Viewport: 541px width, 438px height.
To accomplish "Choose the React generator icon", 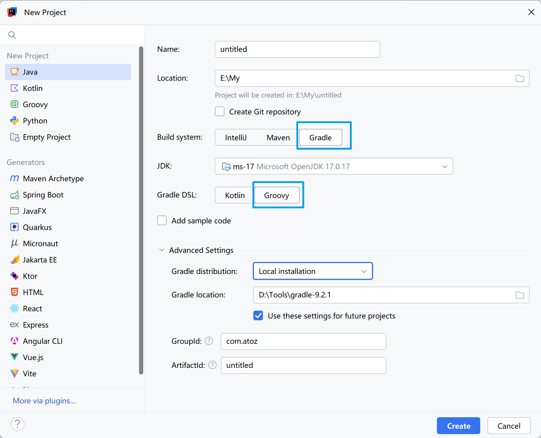I will (14, 309).
